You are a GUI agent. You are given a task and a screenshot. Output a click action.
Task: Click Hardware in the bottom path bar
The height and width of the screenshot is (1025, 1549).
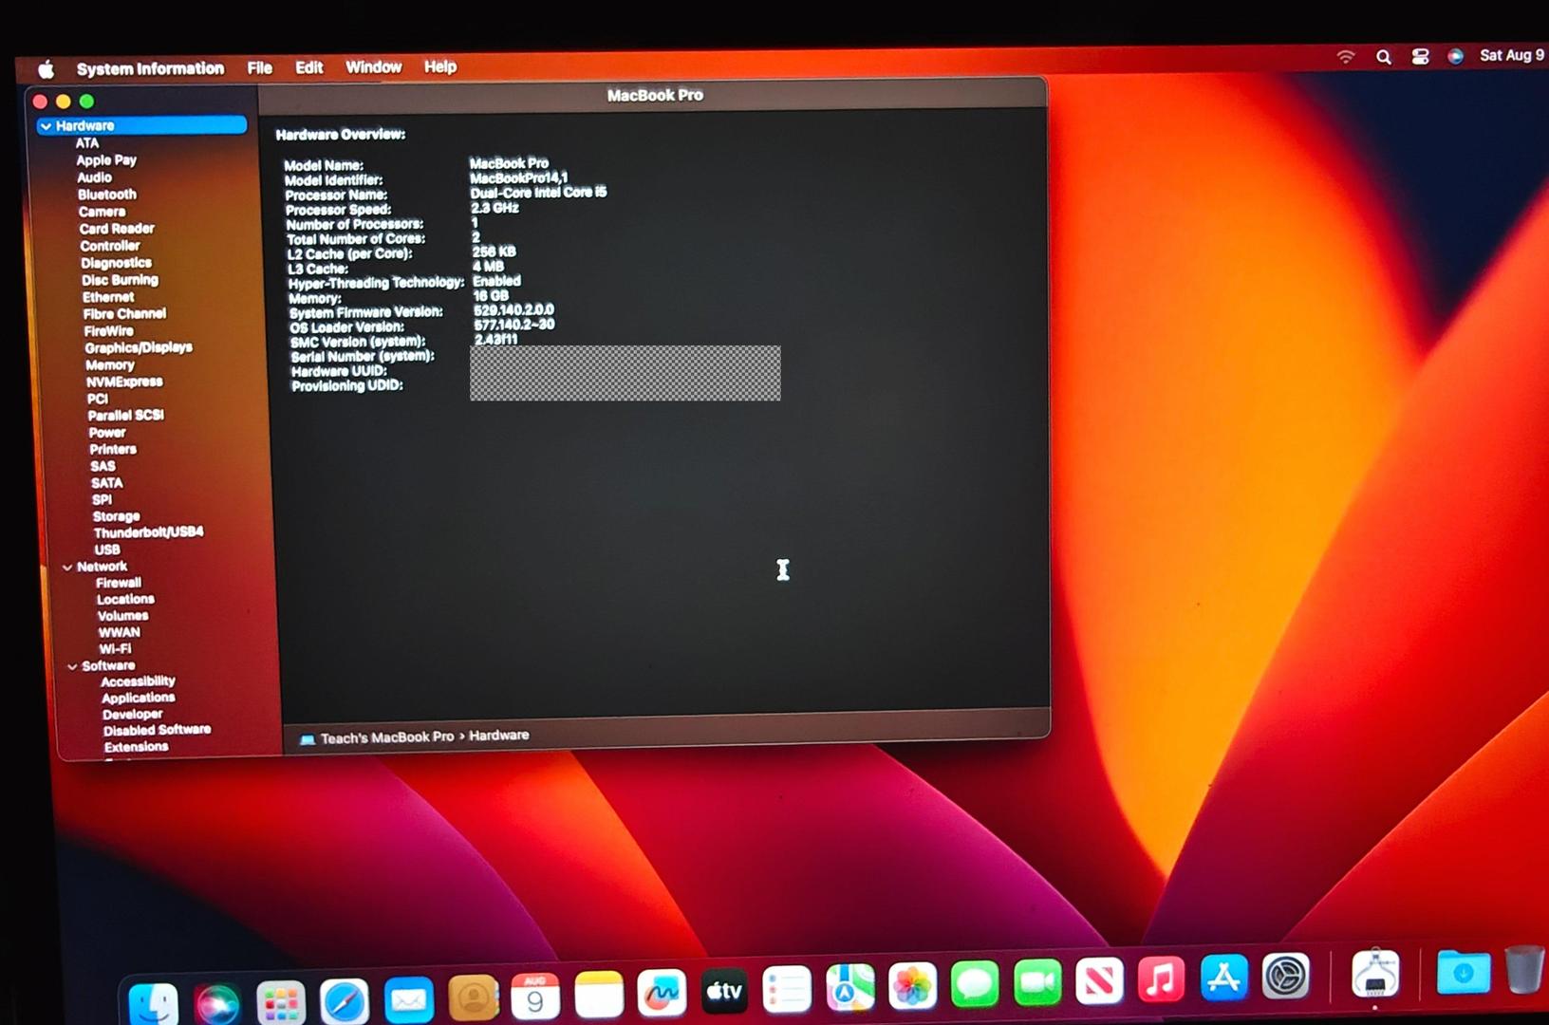[x=499, y=736]
